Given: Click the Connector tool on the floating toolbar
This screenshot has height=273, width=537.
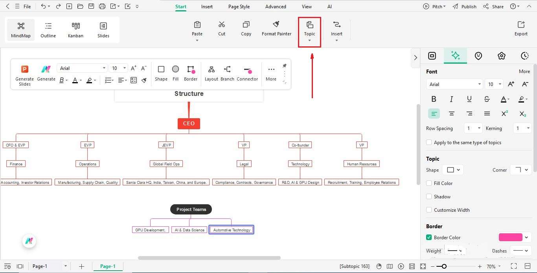Looking at the screenshot, I should click(247, 73).
